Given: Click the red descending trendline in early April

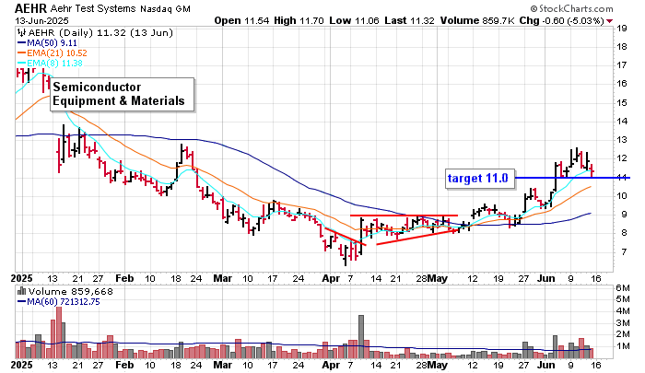Looking at the screenshot, I should pos(346,237).
